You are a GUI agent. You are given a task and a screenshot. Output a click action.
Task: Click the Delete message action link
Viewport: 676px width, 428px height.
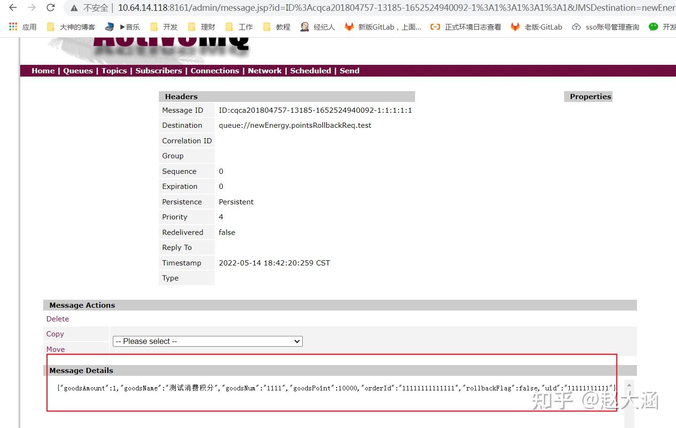click(x=57, y=319)
